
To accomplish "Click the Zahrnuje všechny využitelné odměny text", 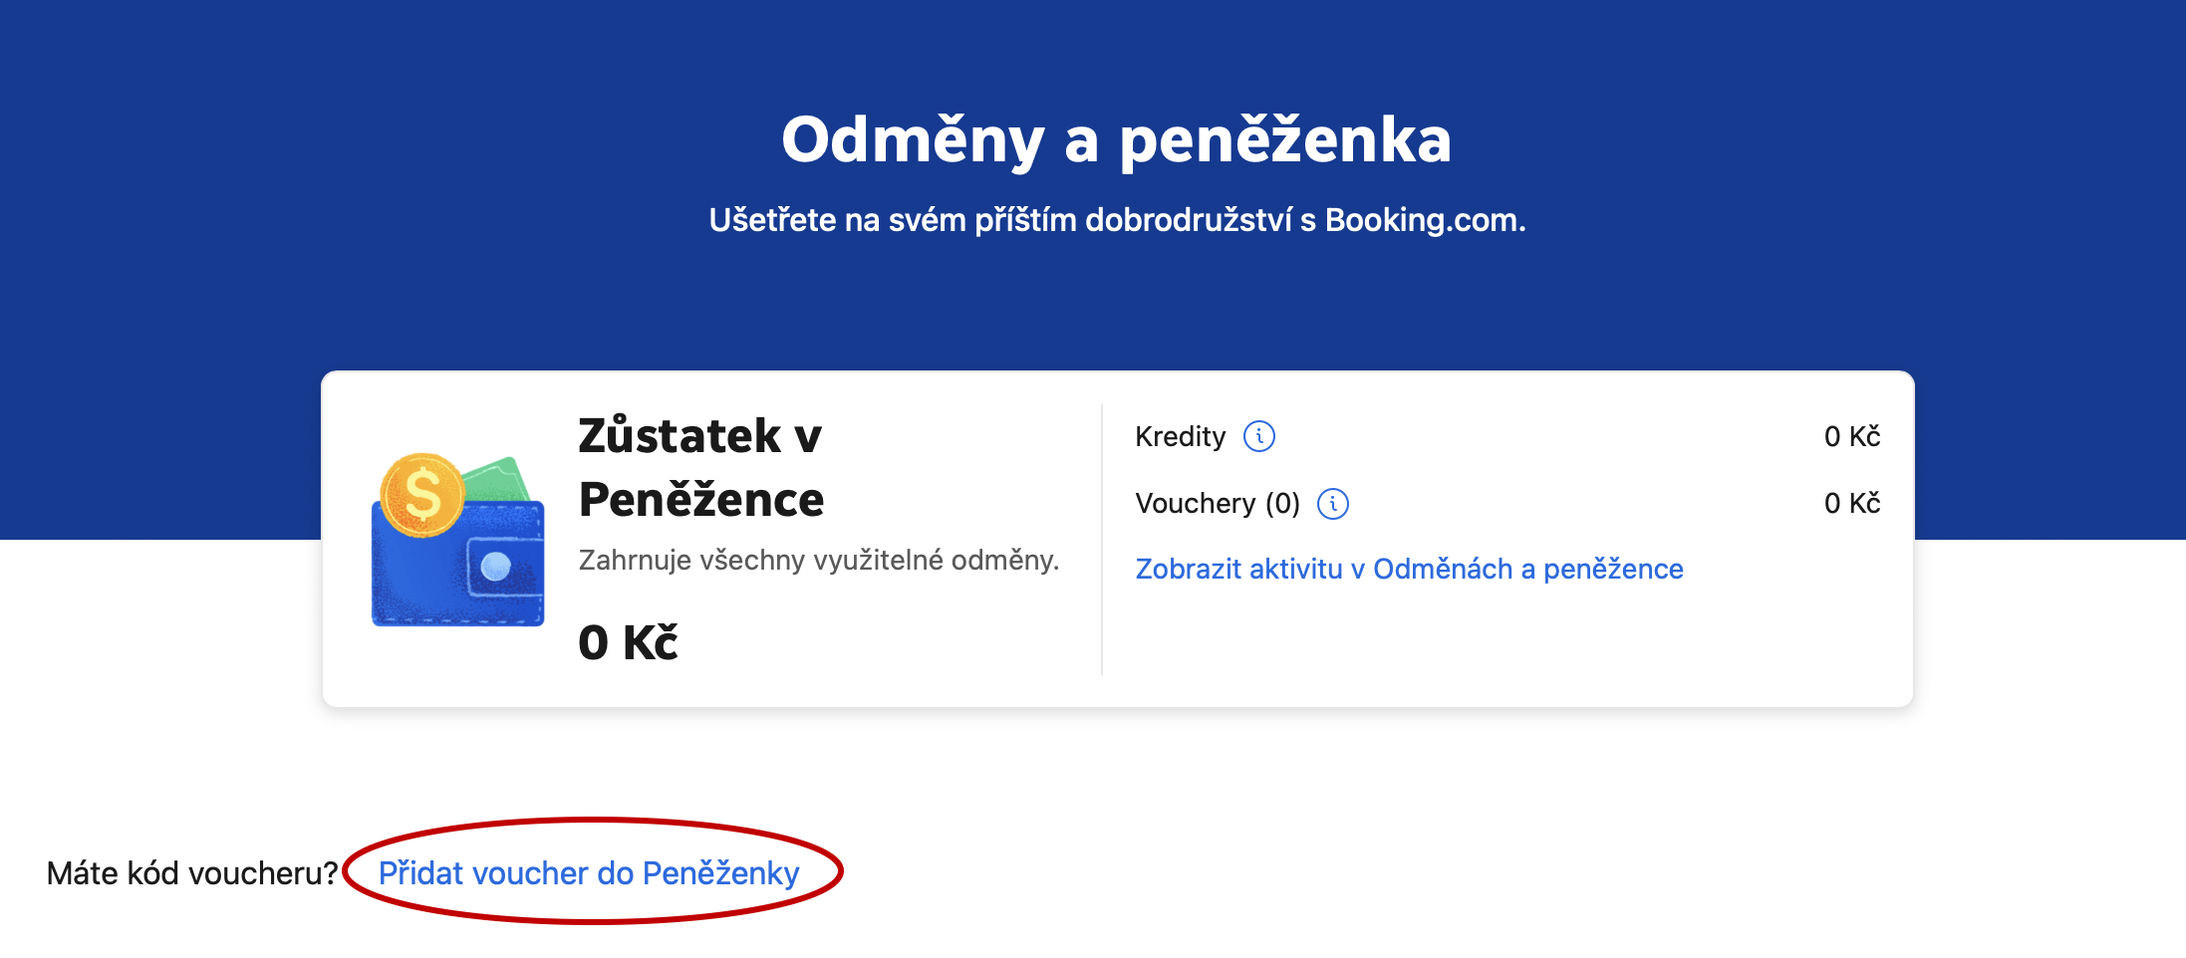I will [x=818, y=561].
